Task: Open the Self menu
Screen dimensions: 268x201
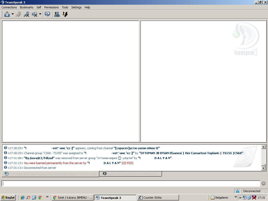Action: pyautogui.click(x=39, y=7)
